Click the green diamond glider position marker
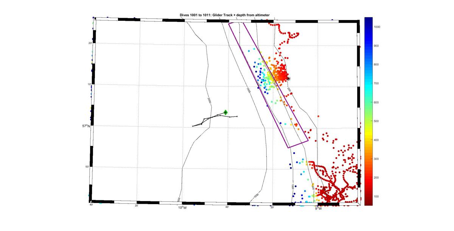This screenshot has height=231, width=454. pyautogui.click(x=225, y=112)
